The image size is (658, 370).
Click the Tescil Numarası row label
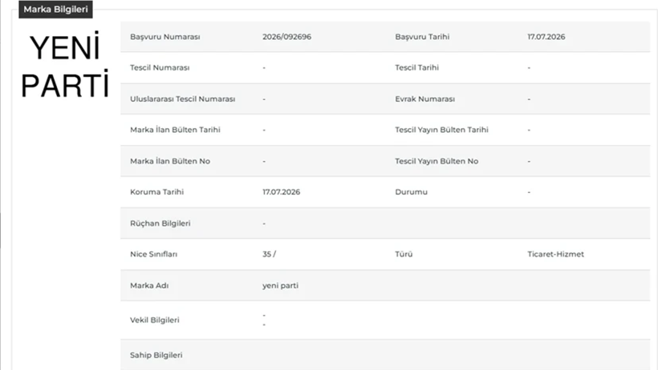click(160, 67)
